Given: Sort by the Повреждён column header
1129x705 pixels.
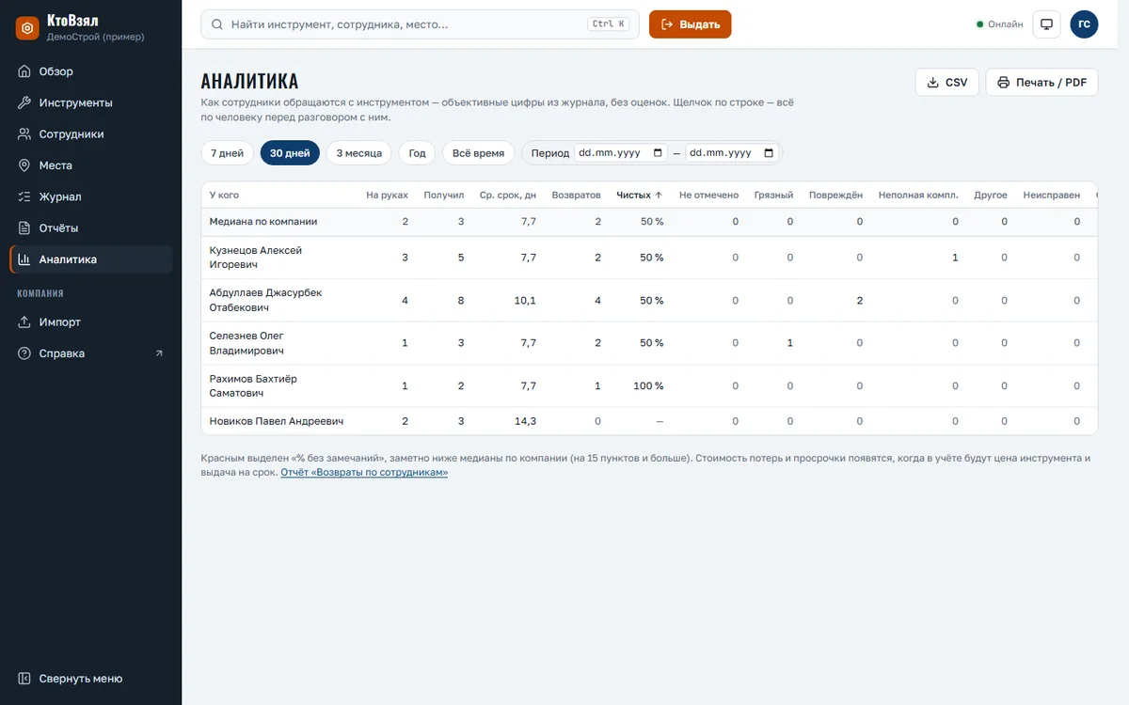Looking at the screenshot, I should click(x=835, y=196).
